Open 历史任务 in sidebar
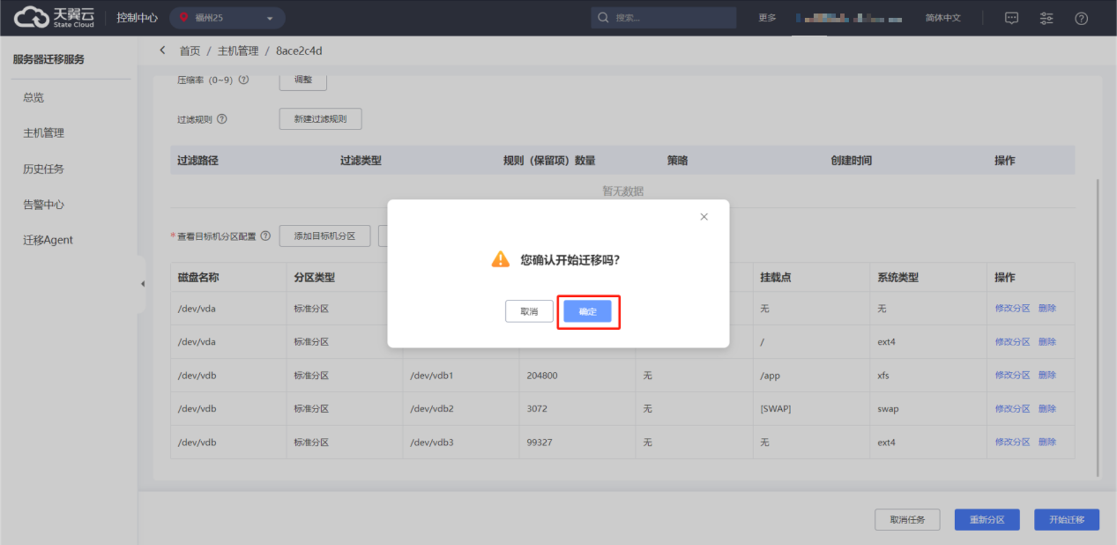 point(43,169)
